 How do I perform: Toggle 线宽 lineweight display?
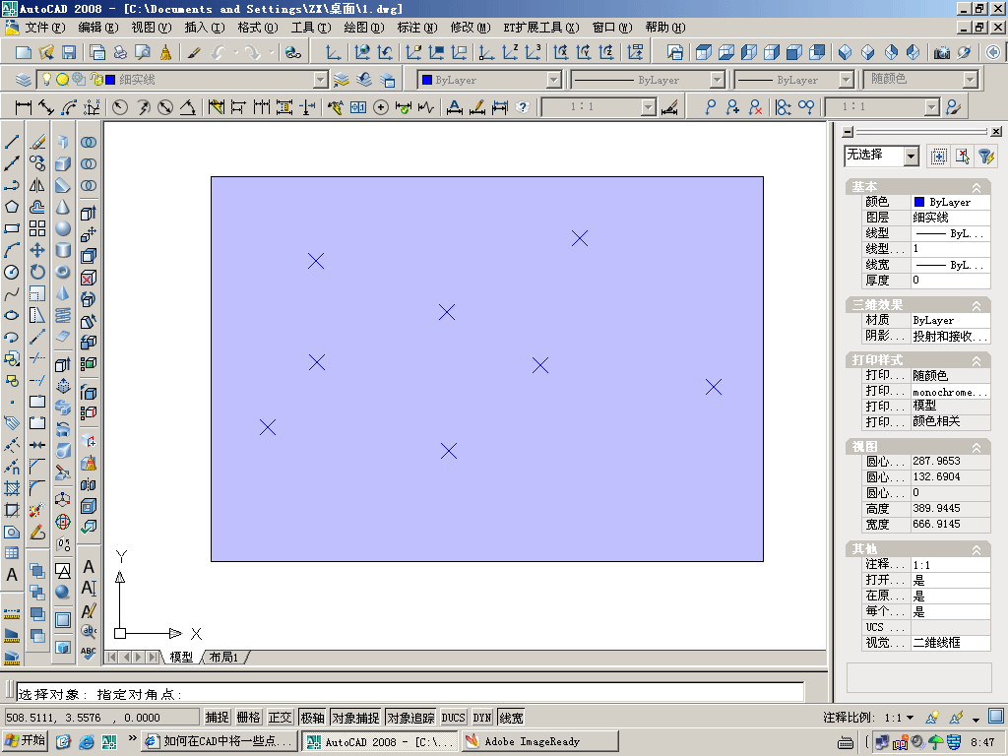tap(511, 718)
